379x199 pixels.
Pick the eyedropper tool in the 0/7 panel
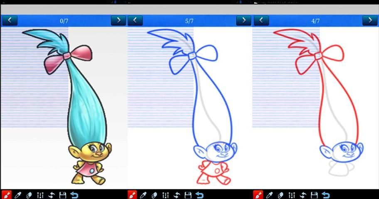point(18,194)
